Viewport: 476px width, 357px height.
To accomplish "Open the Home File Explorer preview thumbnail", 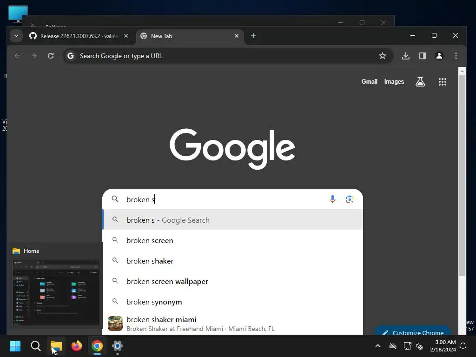I will 56,293.
